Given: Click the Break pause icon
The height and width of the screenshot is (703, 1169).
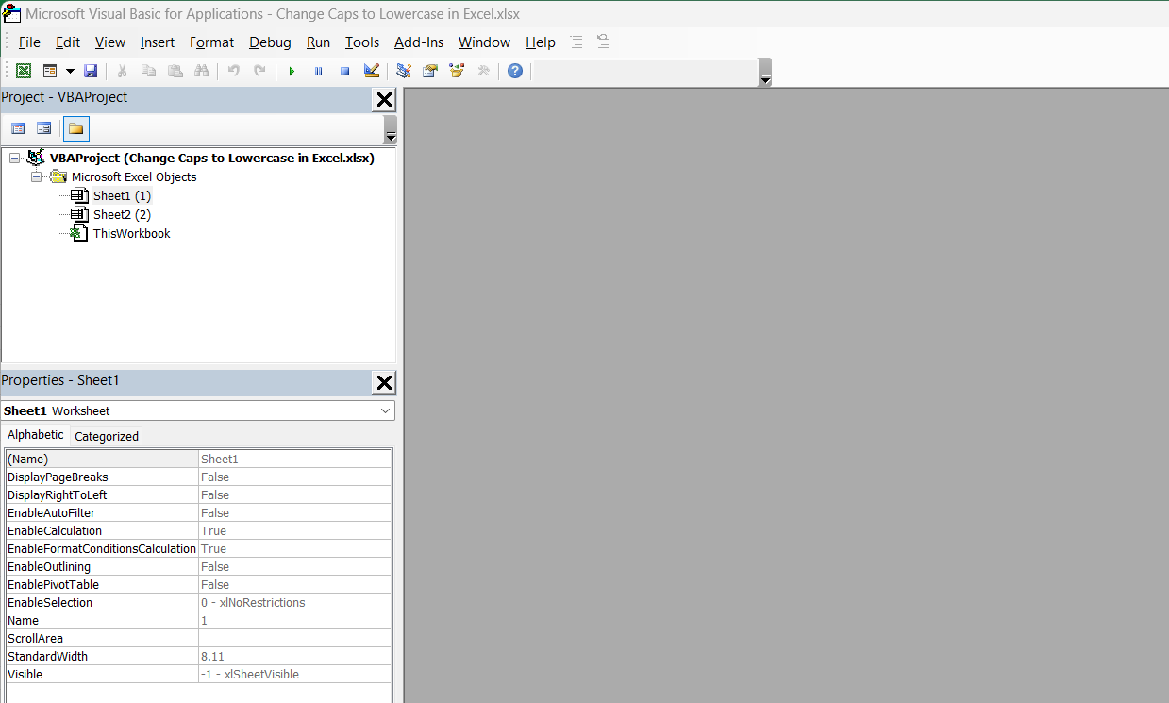Looking at the screenshot, I should click(x=318, y=71).
